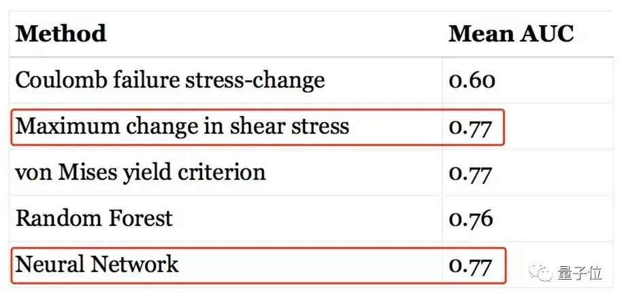Click the Coulomb failure stress-change row label
Viewport: 622px width, 300px height.
pos(169,81)
